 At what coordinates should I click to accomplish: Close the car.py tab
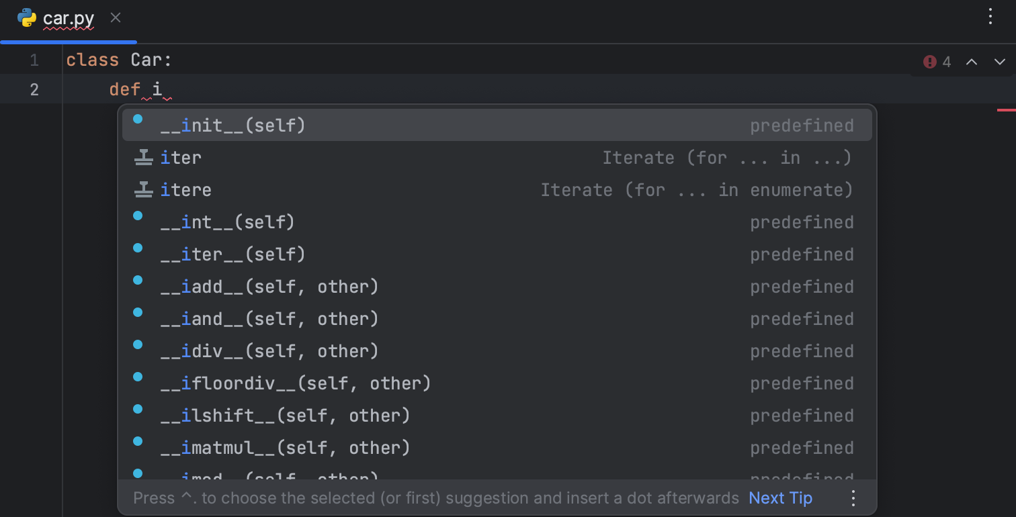point(115,18)
